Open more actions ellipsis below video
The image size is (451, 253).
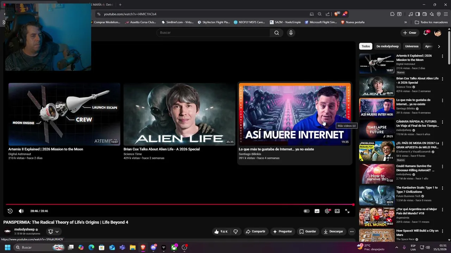point(352,232)
